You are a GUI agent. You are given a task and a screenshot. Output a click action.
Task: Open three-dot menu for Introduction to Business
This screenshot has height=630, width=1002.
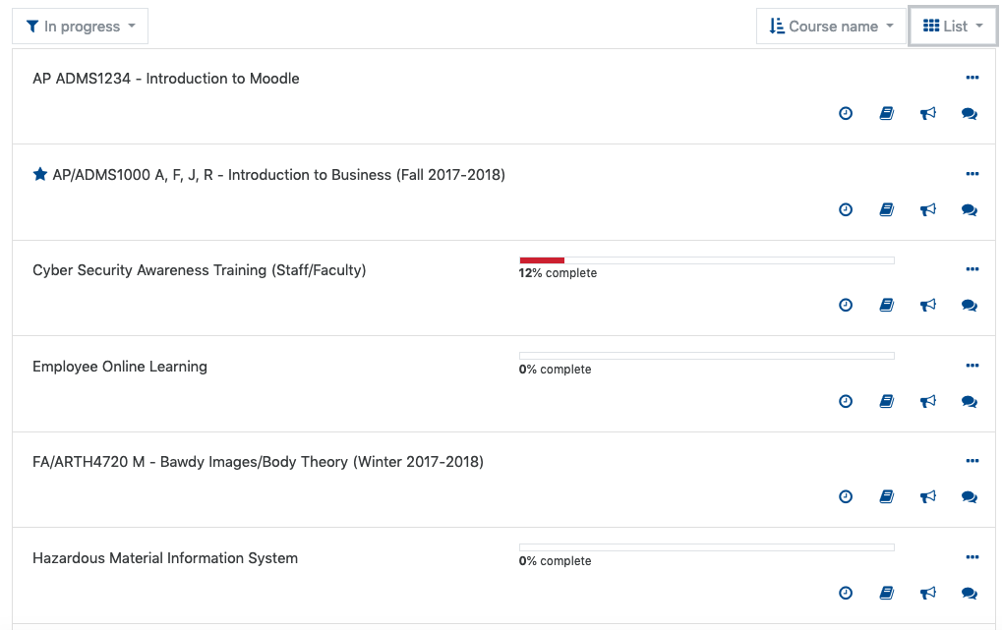[972, 174]
